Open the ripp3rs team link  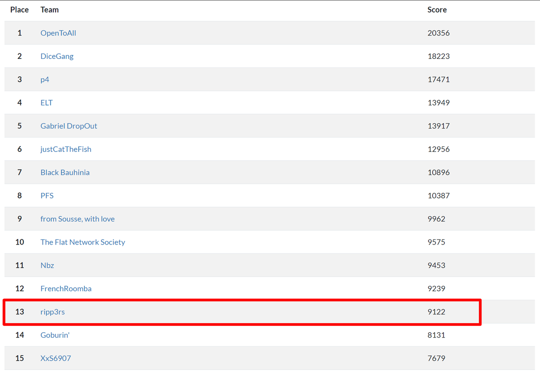coord(53,312)
